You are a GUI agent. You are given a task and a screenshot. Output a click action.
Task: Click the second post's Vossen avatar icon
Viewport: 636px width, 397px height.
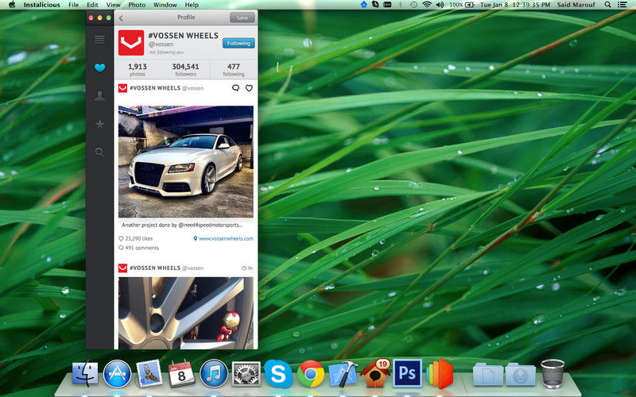point(122,268)
